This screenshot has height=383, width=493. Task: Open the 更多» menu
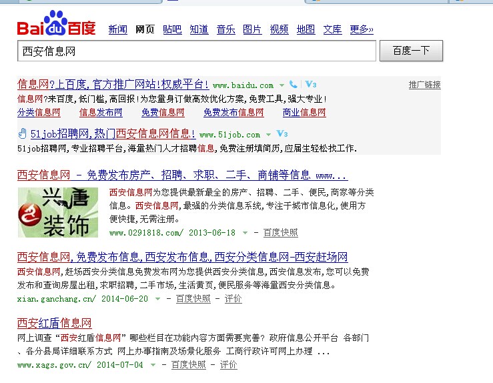pos(362,29)
